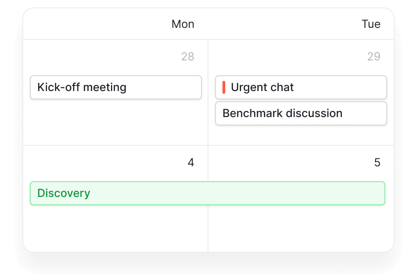Select date 4 in the Monday column
The width and height of the screenshot is (417, 275).
pyautogui.click(x=191, y=163)
